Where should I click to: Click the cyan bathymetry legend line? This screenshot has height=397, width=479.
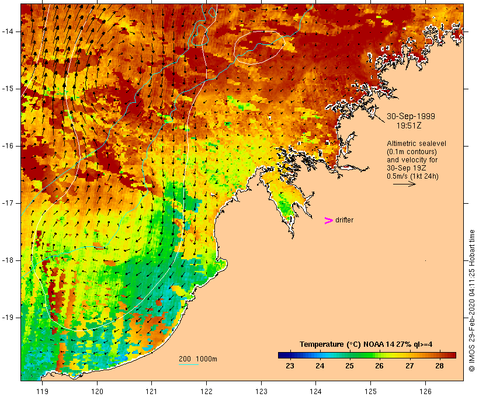pyautogui.click(x=189, y=364)
